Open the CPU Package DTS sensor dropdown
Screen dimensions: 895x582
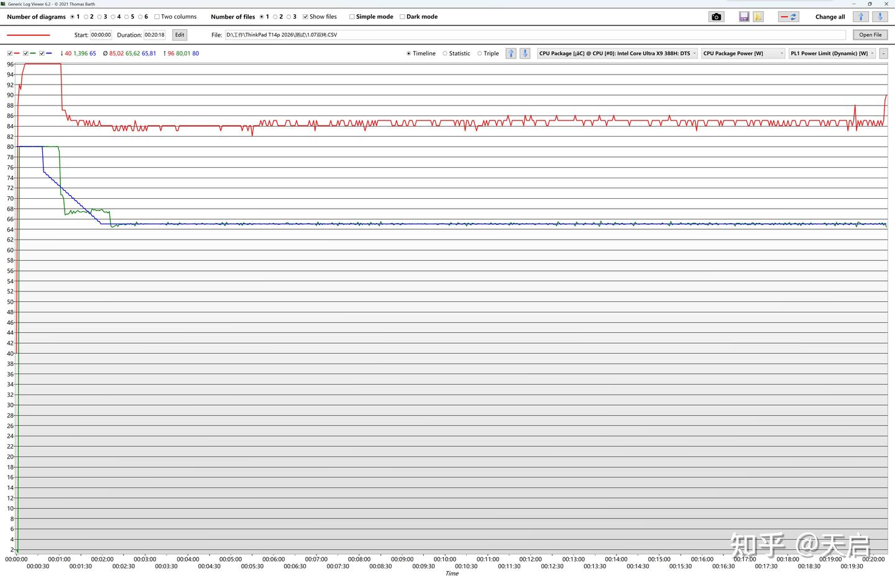click(617, 53)
